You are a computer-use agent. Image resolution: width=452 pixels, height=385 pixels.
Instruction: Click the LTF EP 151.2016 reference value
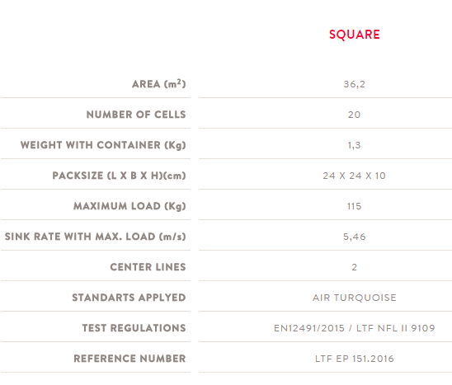(x=355, y=359)
